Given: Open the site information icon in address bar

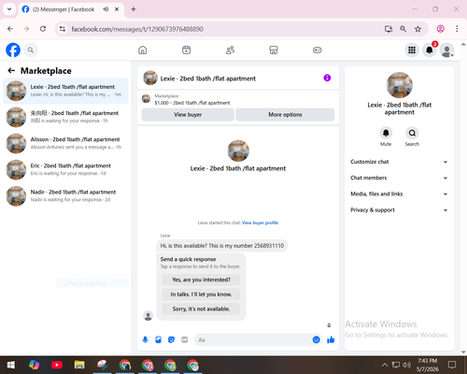Looking at the screenshot, I should tap(63, 29).
